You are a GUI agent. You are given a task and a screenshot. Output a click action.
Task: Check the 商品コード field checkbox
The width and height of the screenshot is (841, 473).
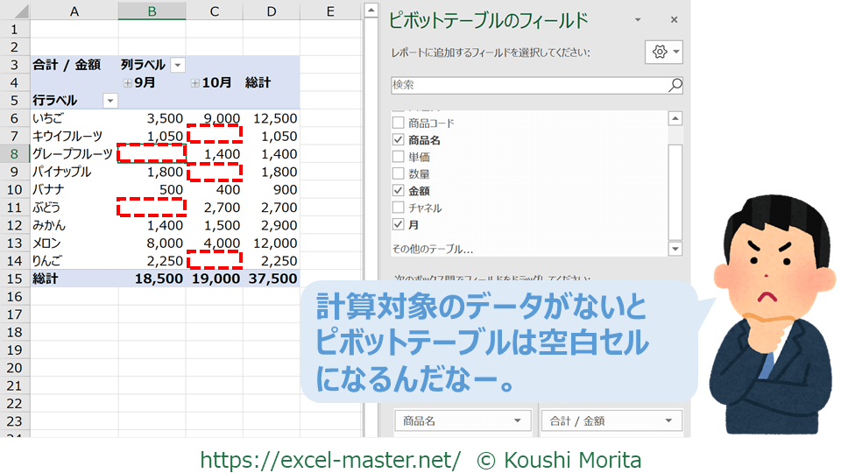(x=399, y=124)
